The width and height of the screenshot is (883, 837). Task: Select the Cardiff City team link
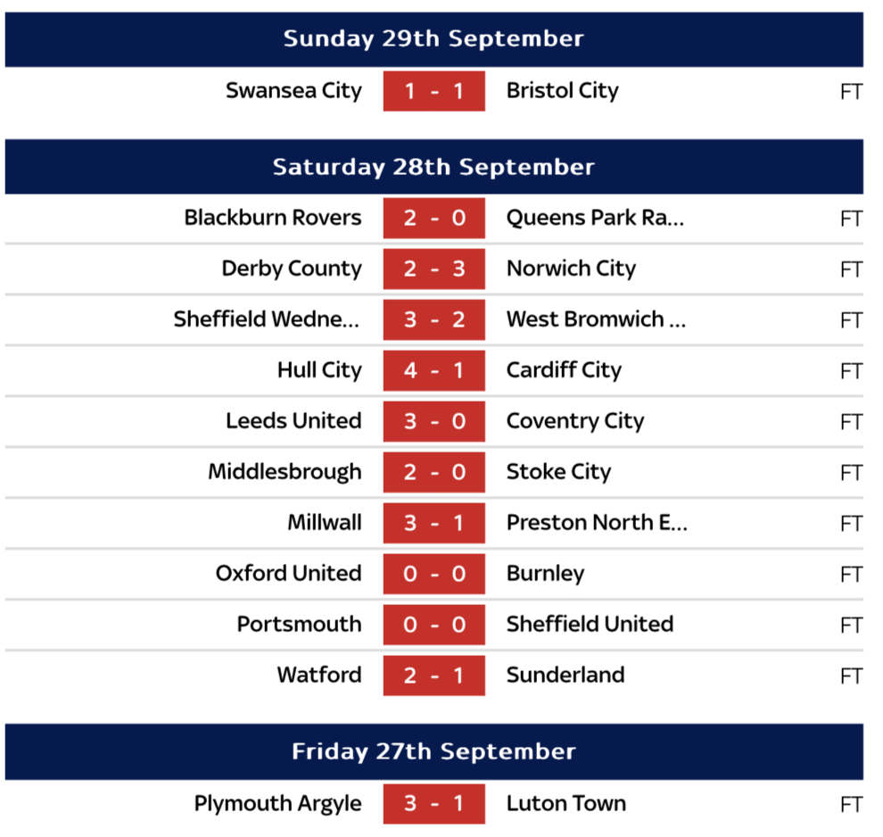click(x=564, y=370)
